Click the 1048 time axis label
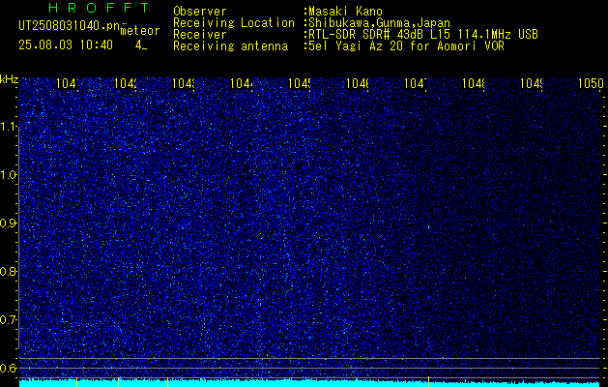This screenshot has width=608, height=387. pos(474,83)
